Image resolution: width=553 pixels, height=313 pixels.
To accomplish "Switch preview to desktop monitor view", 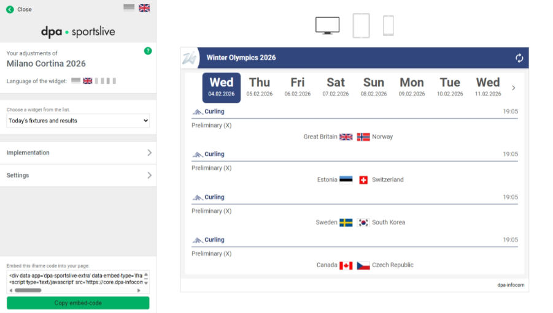I will coord(327,26).
